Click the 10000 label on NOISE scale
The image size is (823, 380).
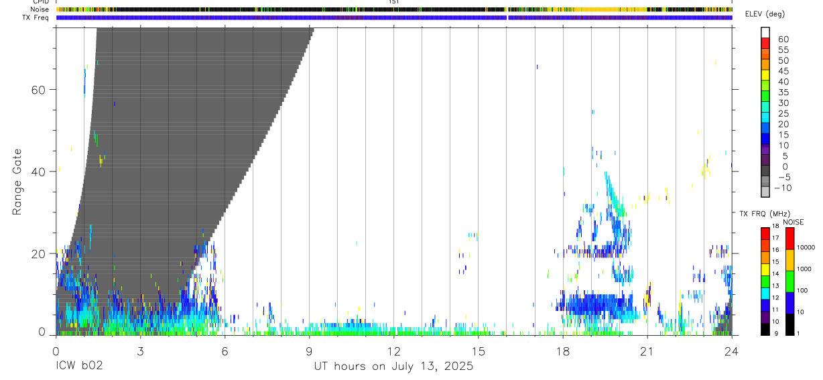(807, 247)
